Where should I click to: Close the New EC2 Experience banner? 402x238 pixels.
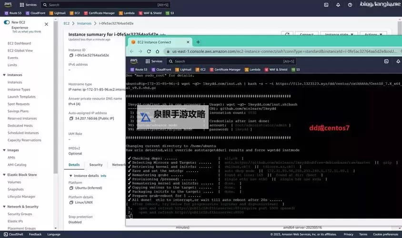point(46,24)
